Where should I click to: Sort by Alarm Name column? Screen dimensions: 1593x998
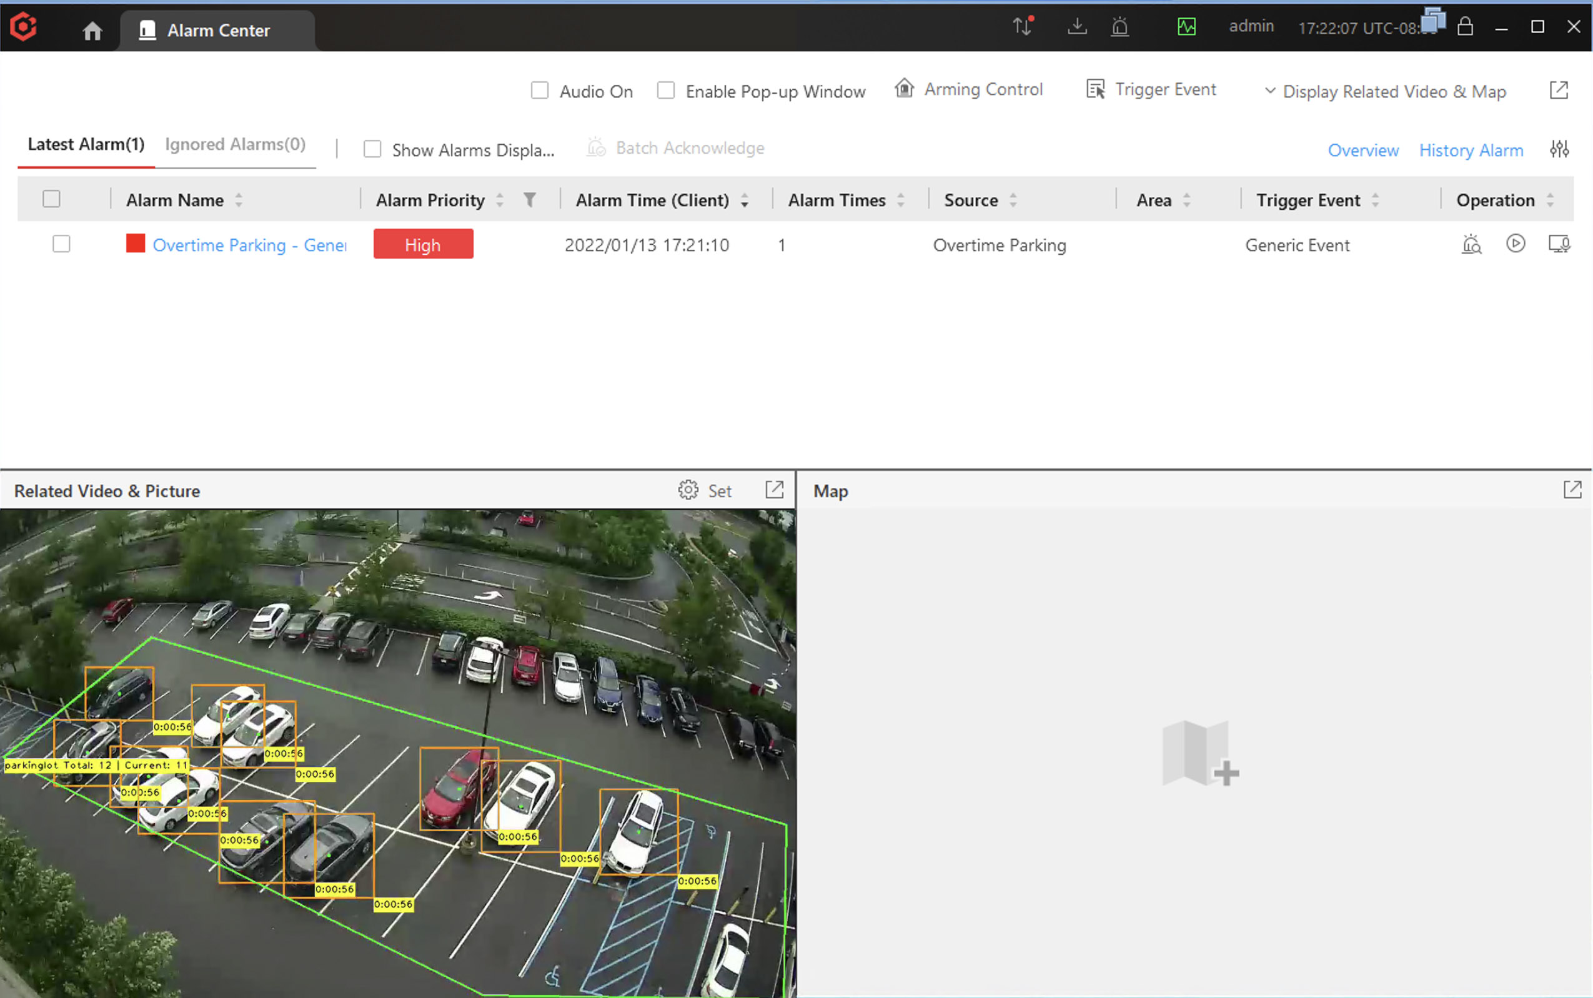point(239,200)
